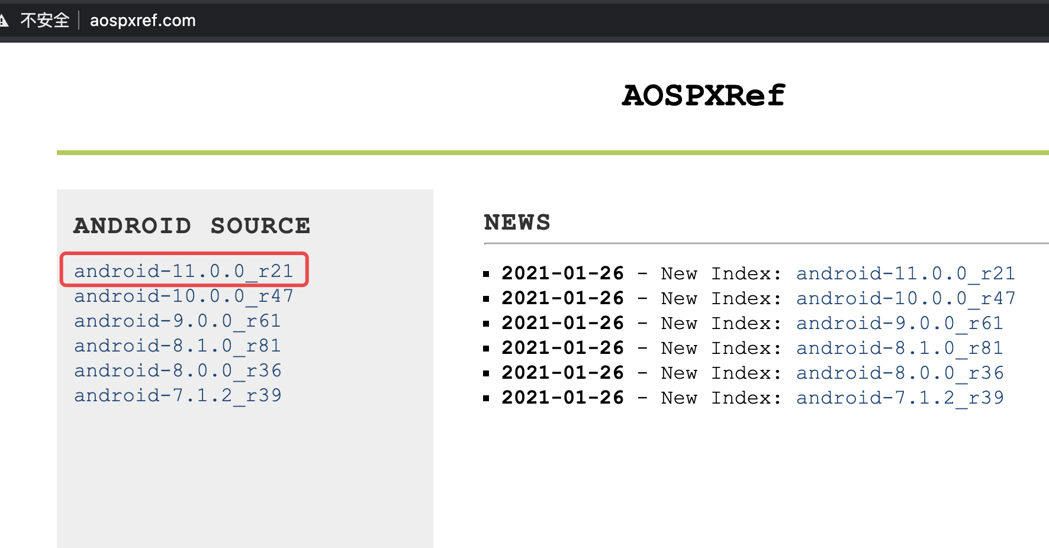Open the android-8.0.0_r36 source link

(x=177, y=370)
